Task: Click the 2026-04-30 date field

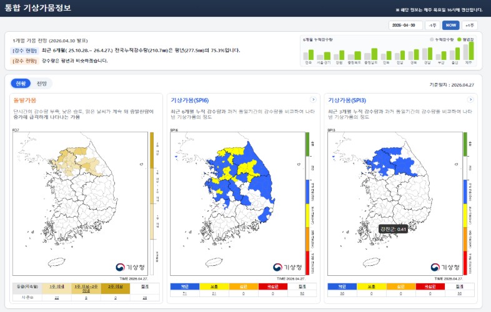Action: coord(405,26)
